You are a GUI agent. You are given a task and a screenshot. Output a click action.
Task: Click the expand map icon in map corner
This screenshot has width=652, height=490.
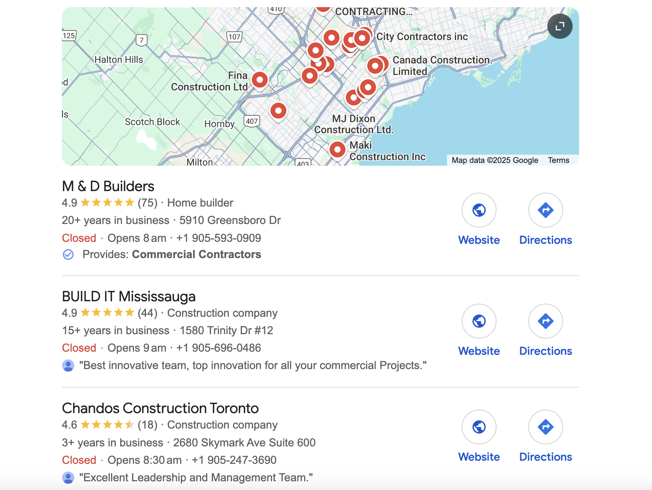click(x=560, y=25)
